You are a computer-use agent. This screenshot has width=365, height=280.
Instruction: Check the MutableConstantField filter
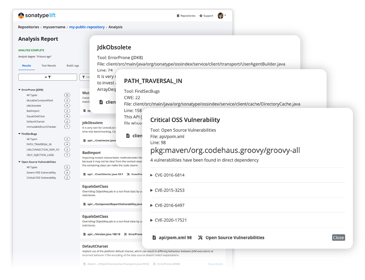(24, 101)
